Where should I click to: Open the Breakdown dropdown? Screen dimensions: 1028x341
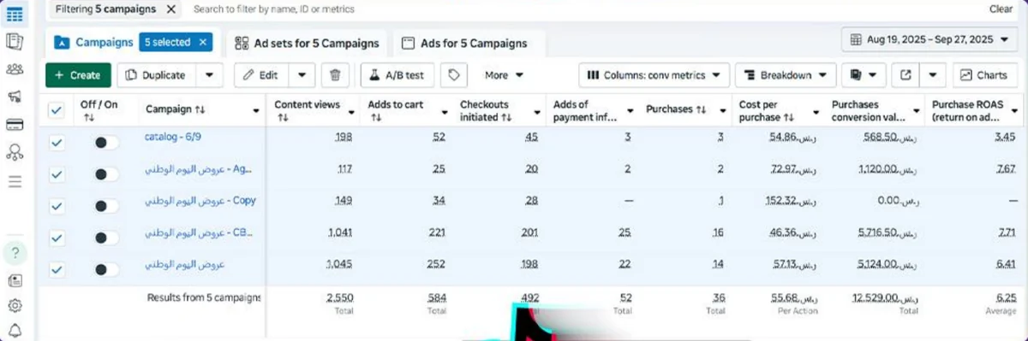pyautogui.click(x=786, y=75)
